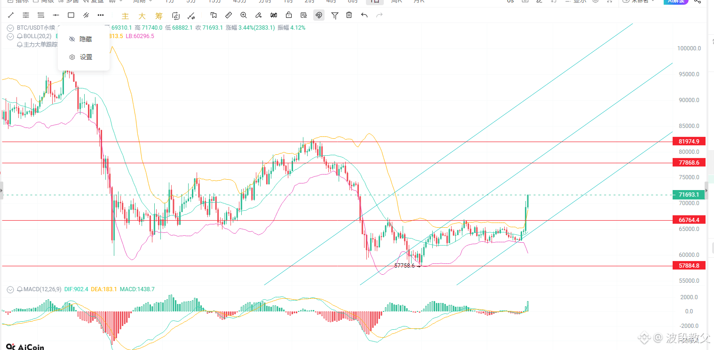
Task: Click the alert bell beside MACD(12,26,9)
Action: coord(19,289)
